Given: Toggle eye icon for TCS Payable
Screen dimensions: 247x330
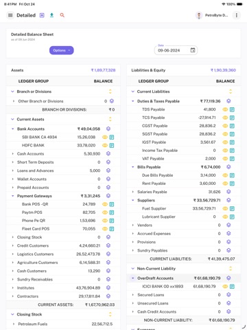Looking at the screenshot, I should (225, 118).
